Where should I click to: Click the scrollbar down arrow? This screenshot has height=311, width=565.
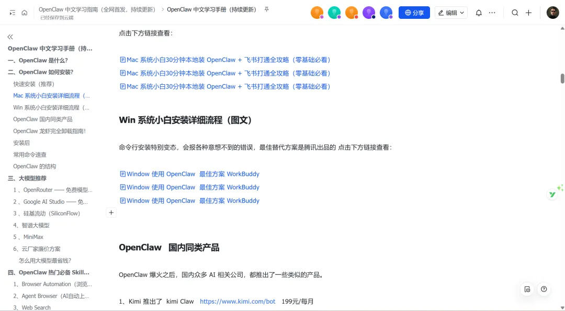[x=562, y=308]
